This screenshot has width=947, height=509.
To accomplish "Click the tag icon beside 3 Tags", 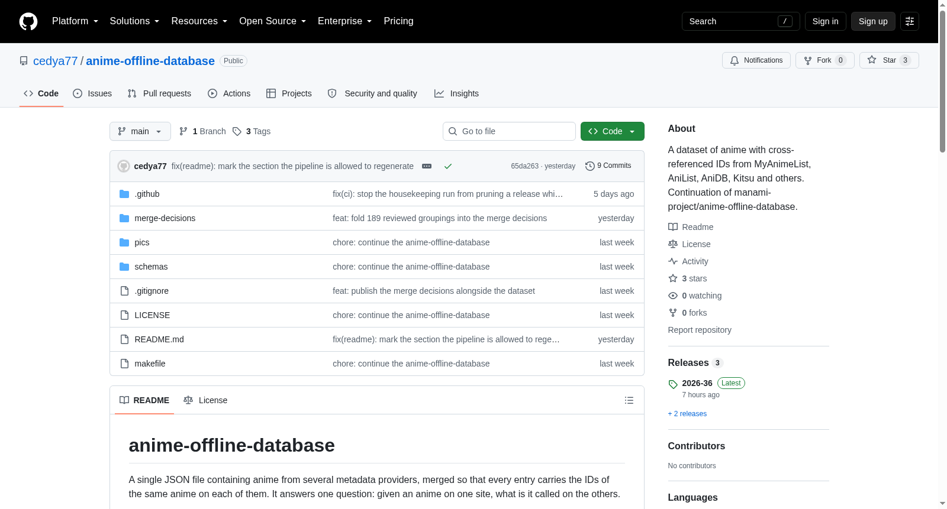I will click(237, 131).
